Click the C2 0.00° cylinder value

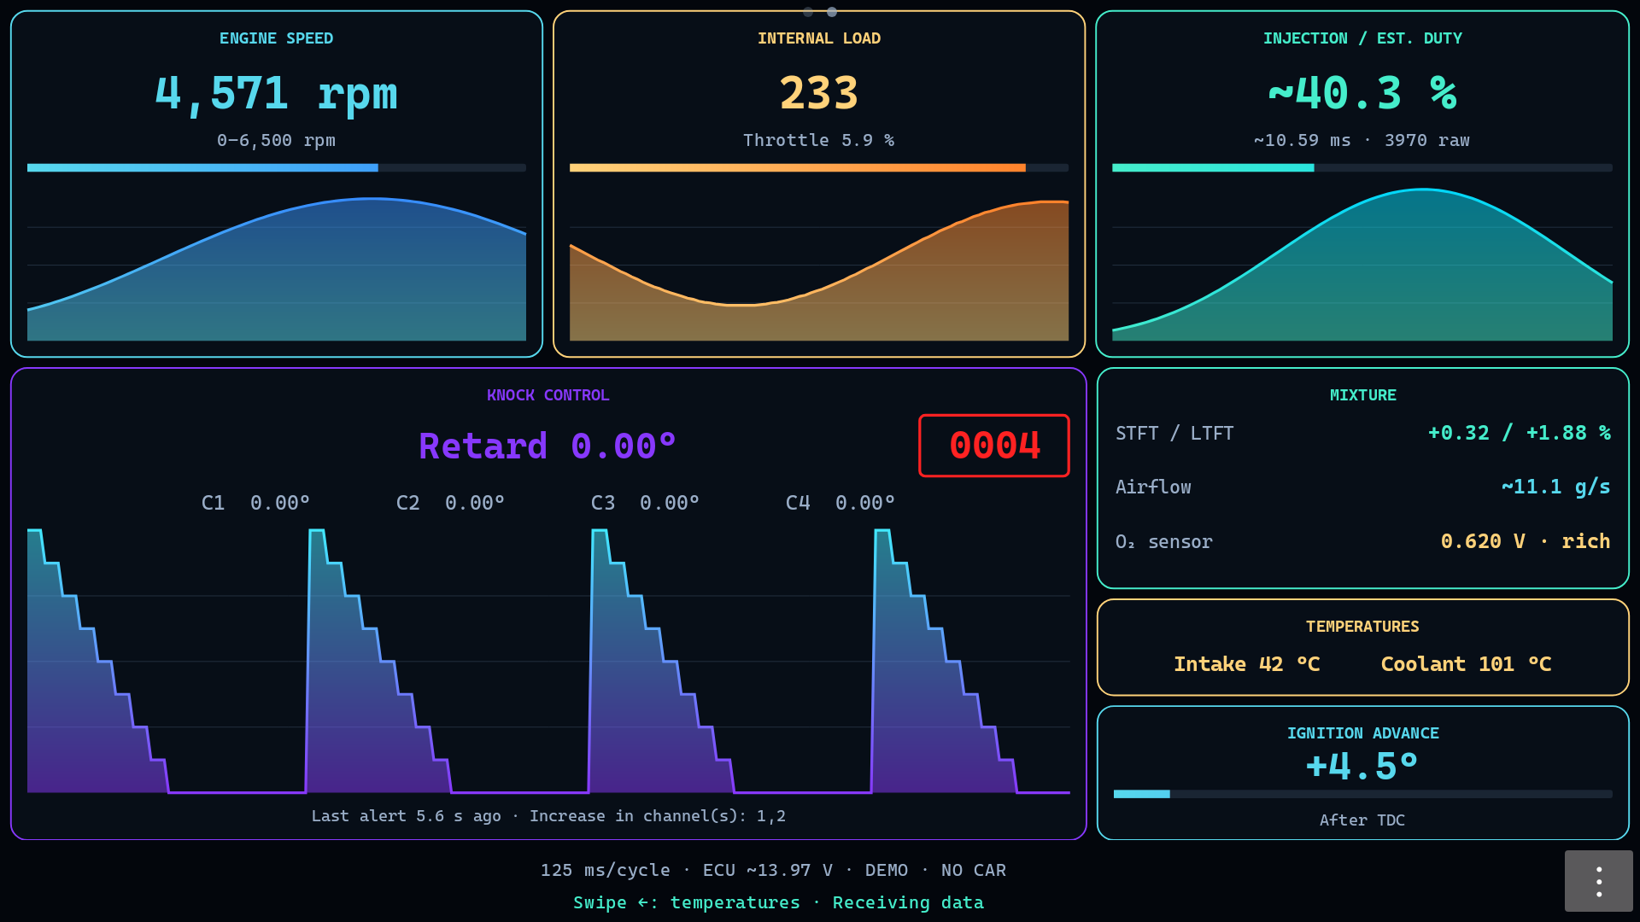point(450,503)
